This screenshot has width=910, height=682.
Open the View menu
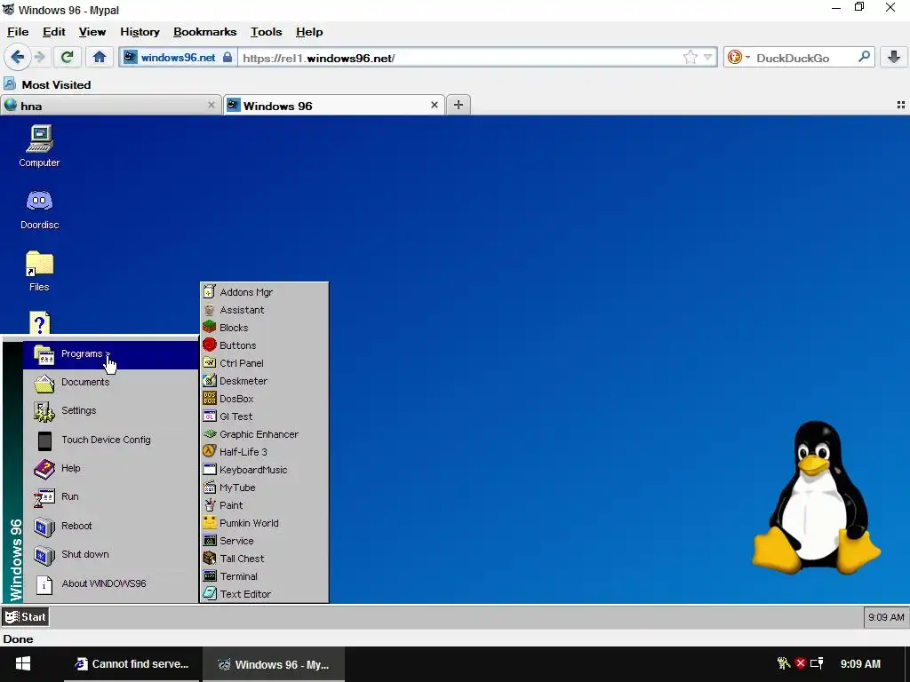92,32
